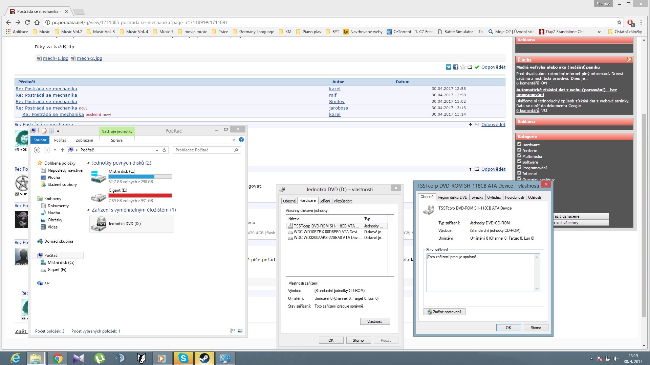Click the bookmark star in address bar
Image resolution: width=650 pixels, height=365 pixels.
click(x=619, y=22)
